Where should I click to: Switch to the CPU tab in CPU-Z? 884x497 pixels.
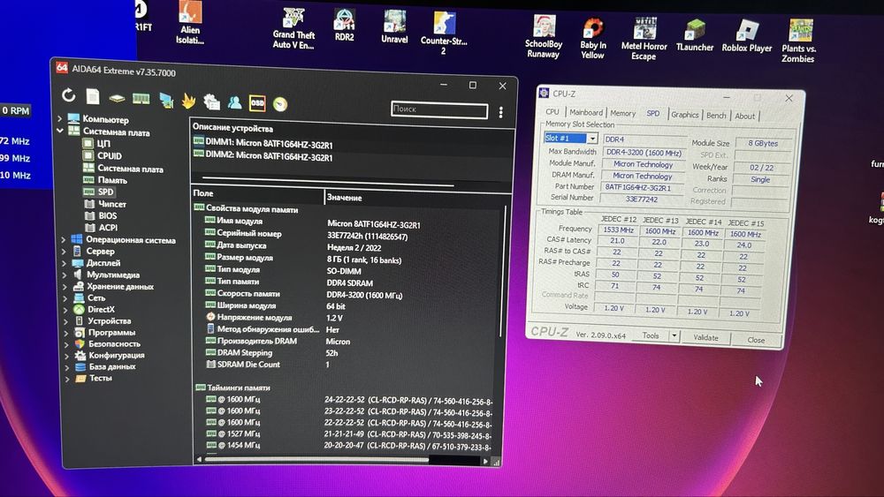[552, 111]
